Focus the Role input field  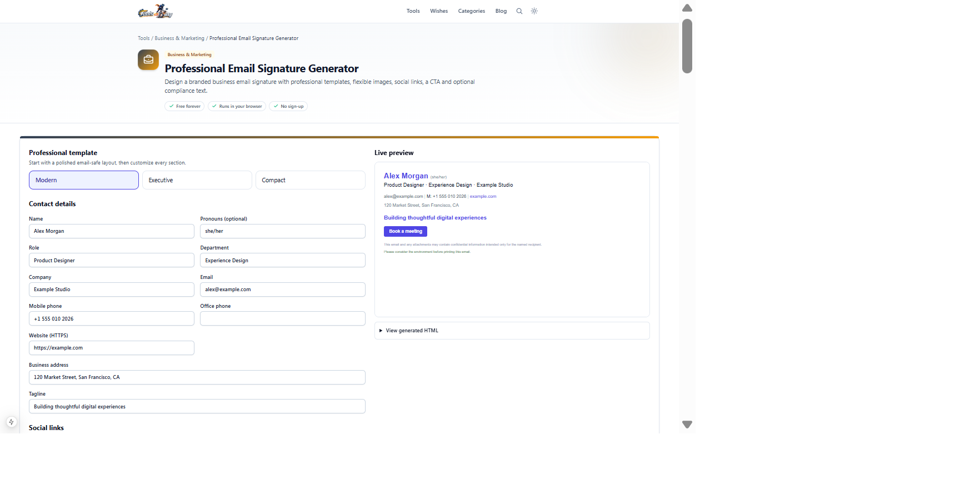tap(112, 260)
